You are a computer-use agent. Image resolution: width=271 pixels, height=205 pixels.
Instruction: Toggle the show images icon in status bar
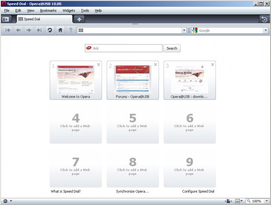click(x=238, y=201)
